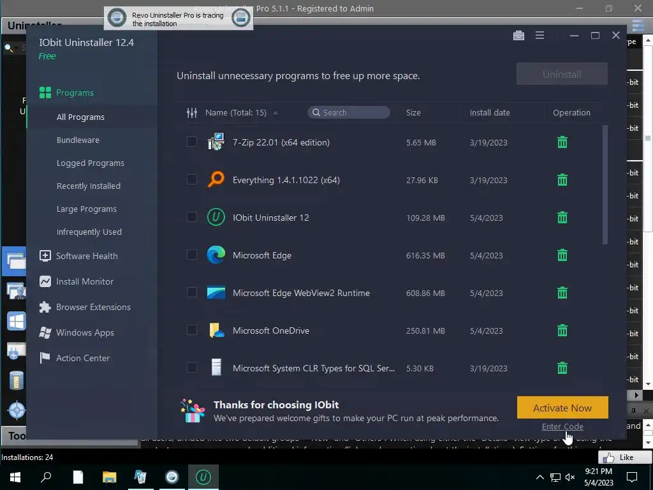Sort programs by Size column

[x=413, y=112]
